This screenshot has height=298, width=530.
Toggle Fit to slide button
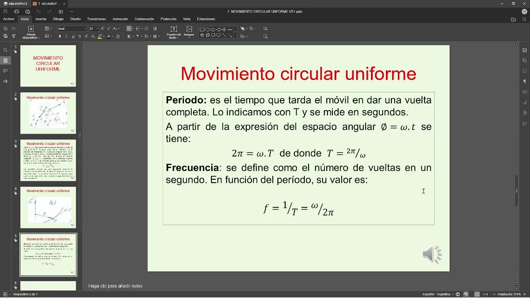click(x=477, y=294)
